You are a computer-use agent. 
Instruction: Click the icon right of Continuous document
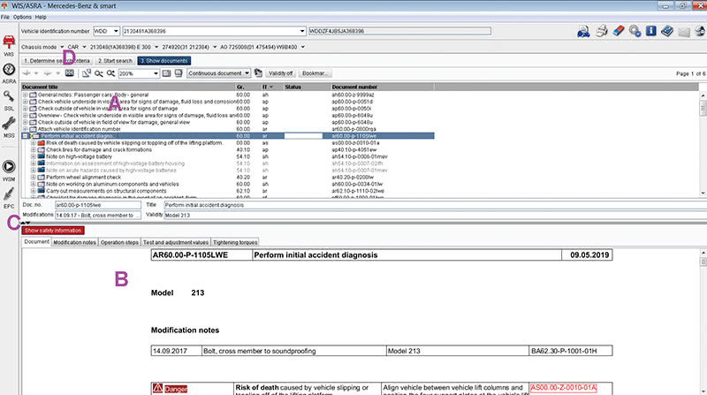pyautogui.click(x=258, y=73)
